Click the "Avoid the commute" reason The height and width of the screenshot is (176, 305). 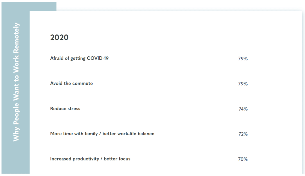(x=71, y=83)
